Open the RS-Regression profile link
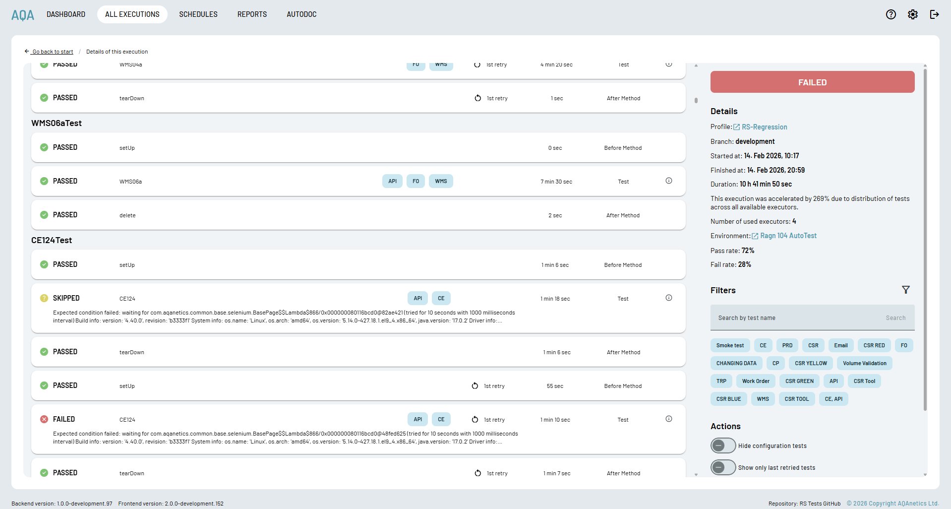Viewport: 951px width, 509px height. [x=764, y=127]
